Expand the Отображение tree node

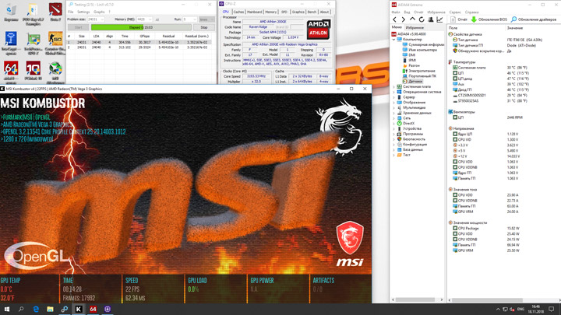(x=394, y=102)
